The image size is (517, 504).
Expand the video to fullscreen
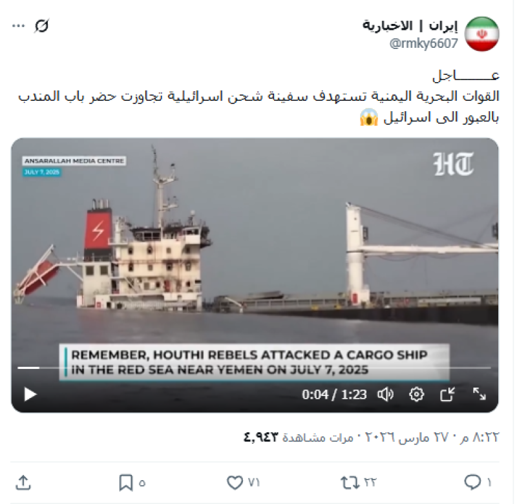tap(479, 394)
